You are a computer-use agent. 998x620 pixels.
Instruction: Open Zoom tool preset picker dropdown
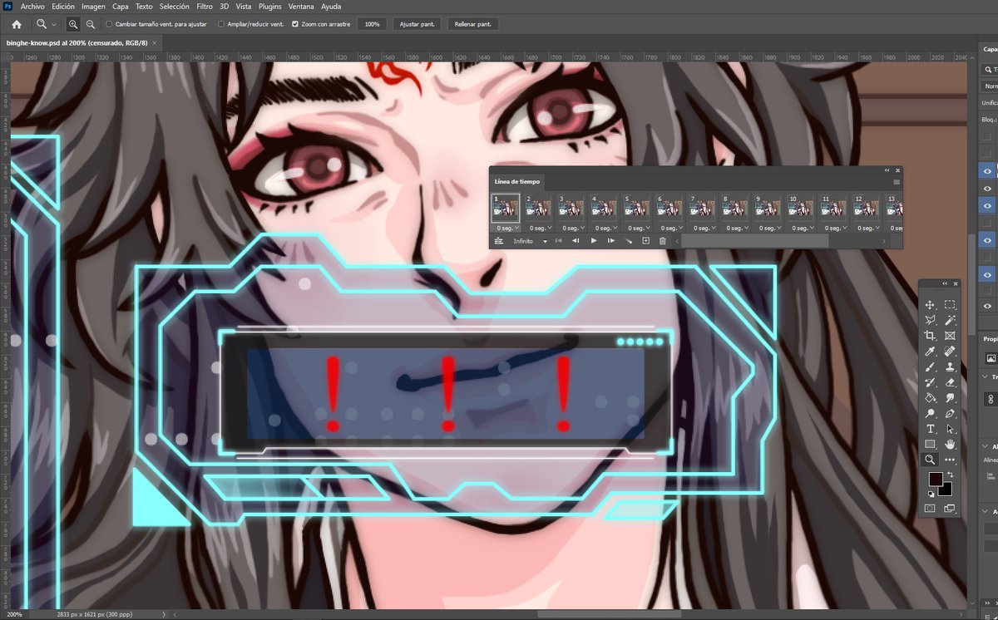54,24
